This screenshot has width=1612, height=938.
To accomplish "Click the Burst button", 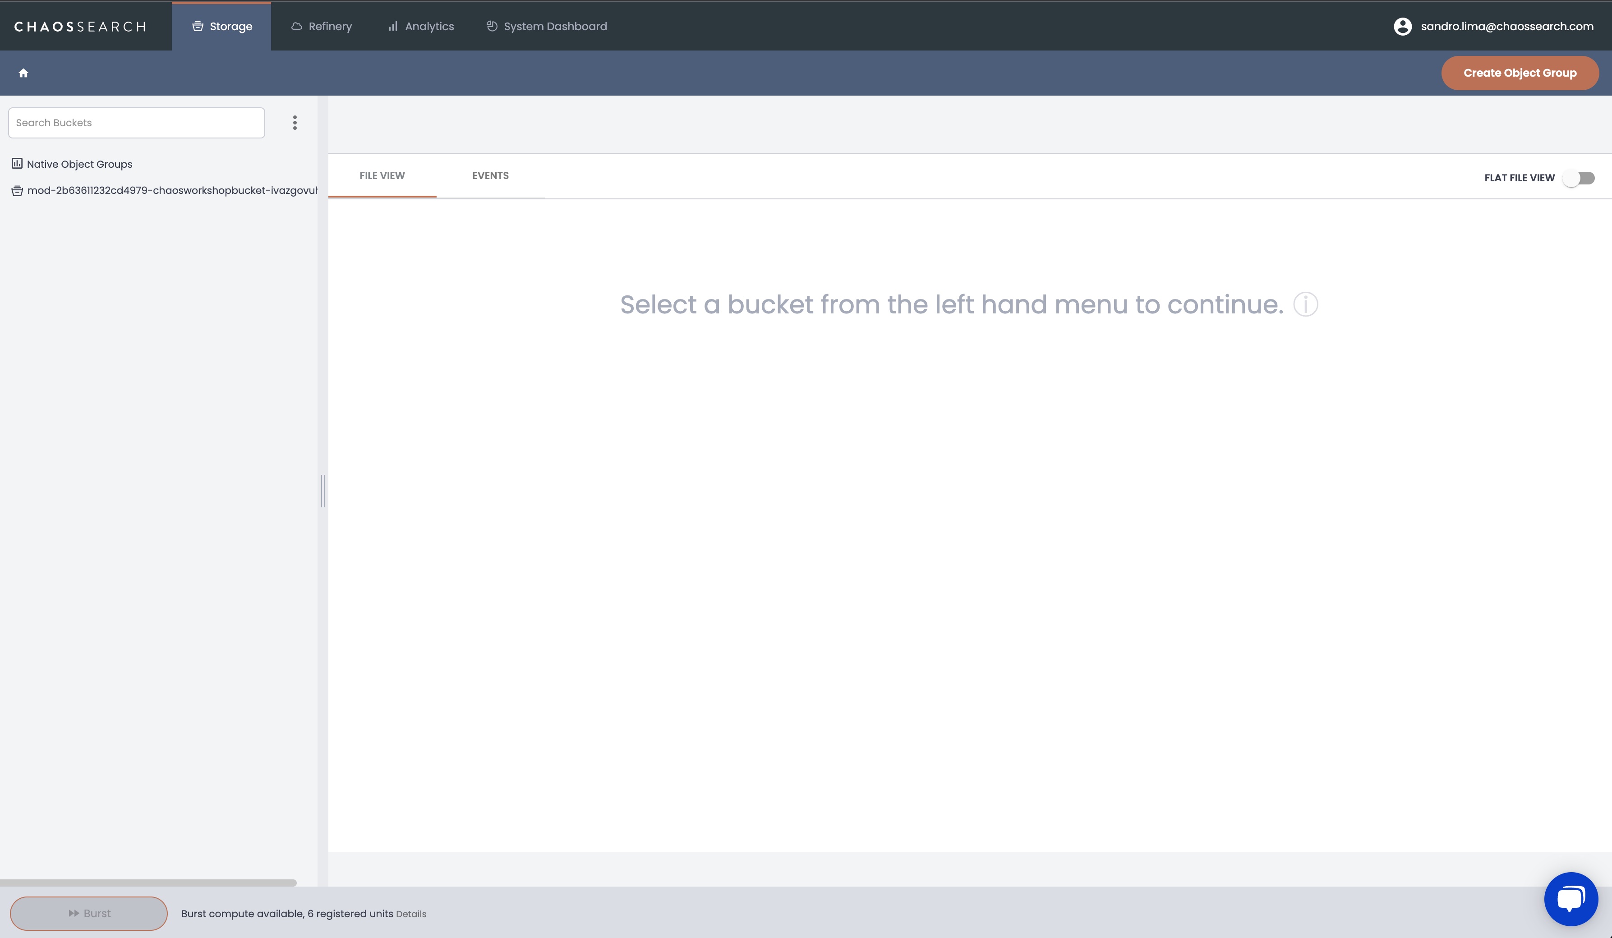I will (x=89, y=913).
